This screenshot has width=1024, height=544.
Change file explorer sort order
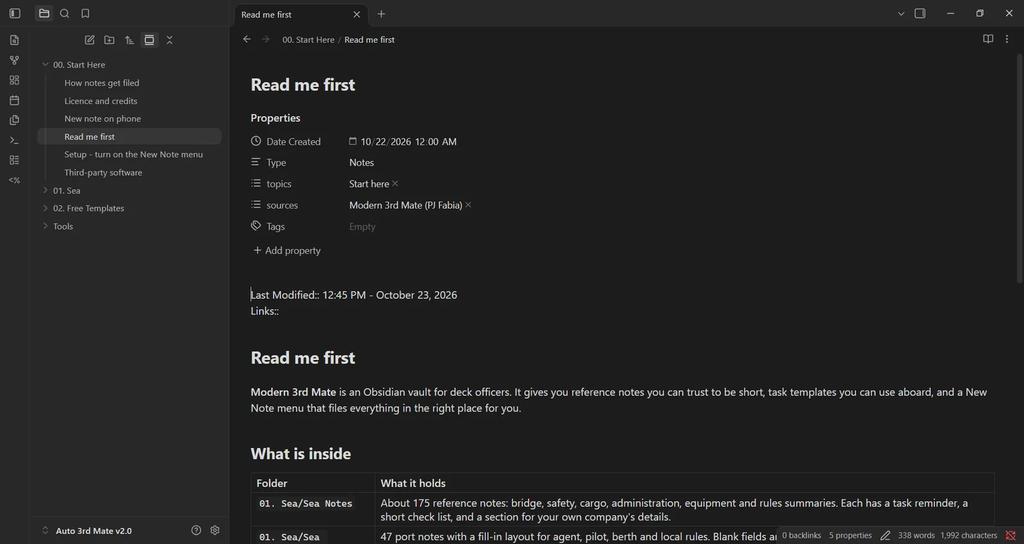pos(129,40)
